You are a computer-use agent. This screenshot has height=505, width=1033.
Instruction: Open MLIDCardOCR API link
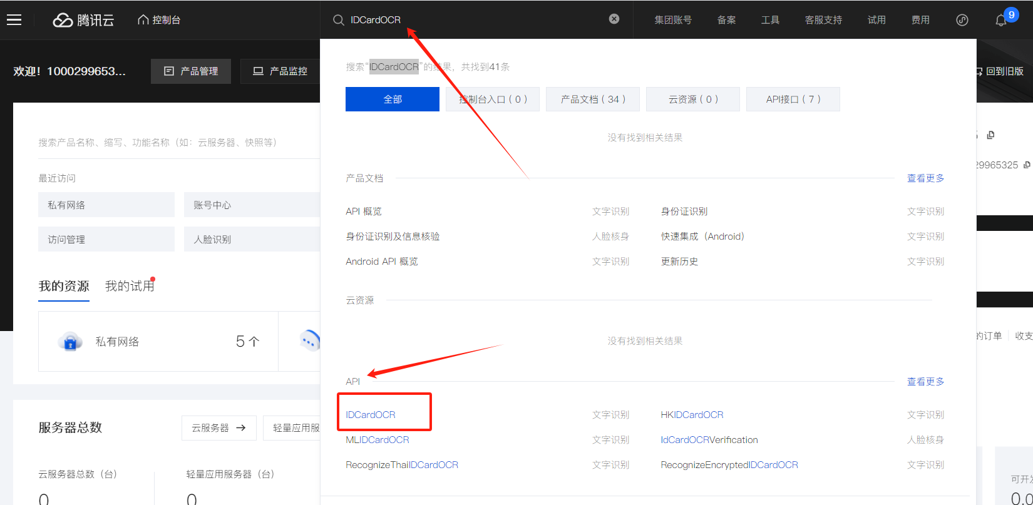point(378,440)
